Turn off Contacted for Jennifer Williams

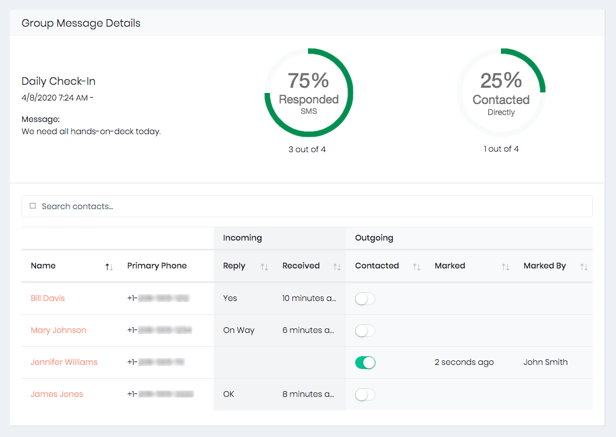click(365, 363)
